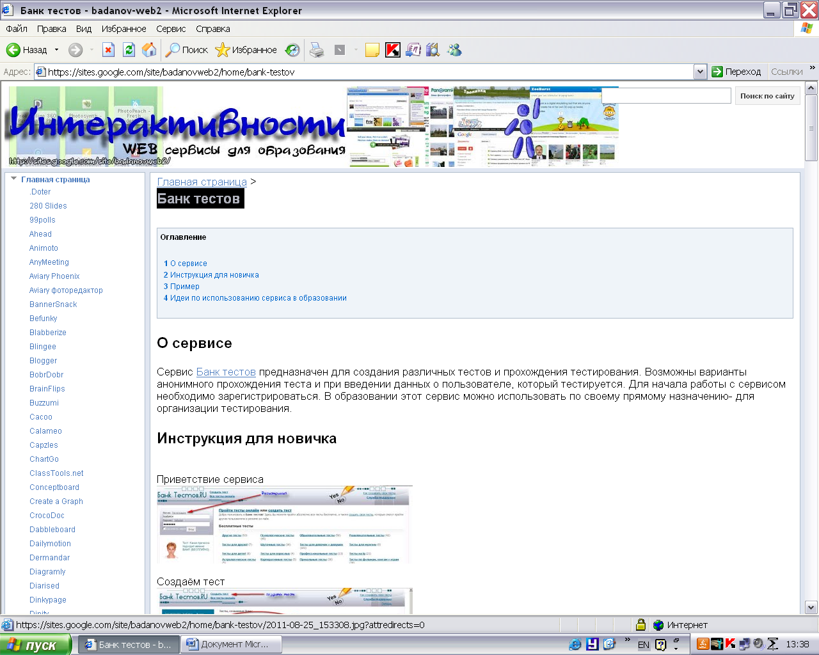Click the Переход go button
The height and width of the screenshot is (655, 819).
pyautogui.click(x=736, y=72)
